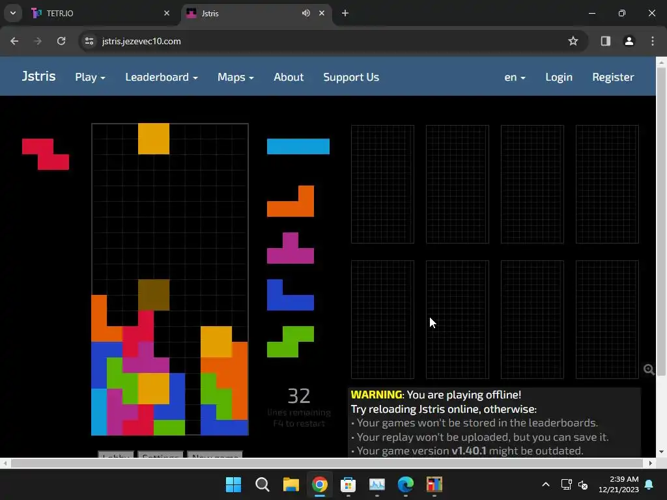Bookmark this tab with the star icon

573,41
